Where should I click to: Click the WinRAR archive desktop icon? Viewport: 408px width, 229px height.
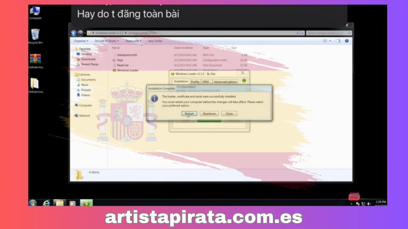[35, 61]
